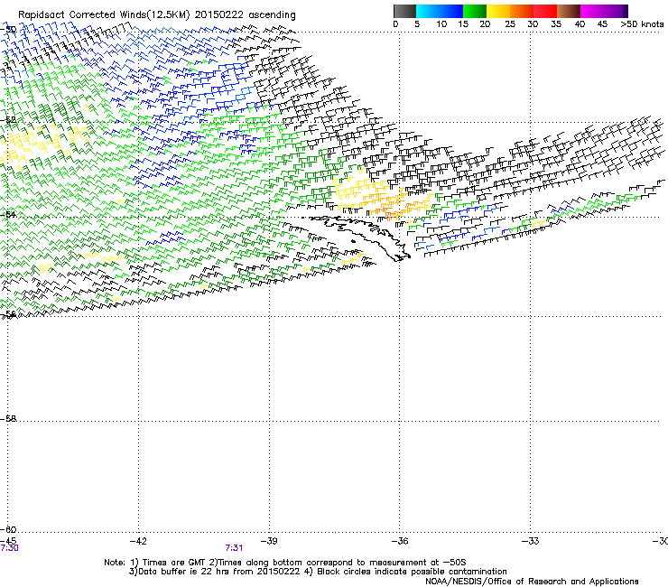Screen dimensions: 668x587
Task: Click the '0' legend scale label
Action: pos(395,24)
